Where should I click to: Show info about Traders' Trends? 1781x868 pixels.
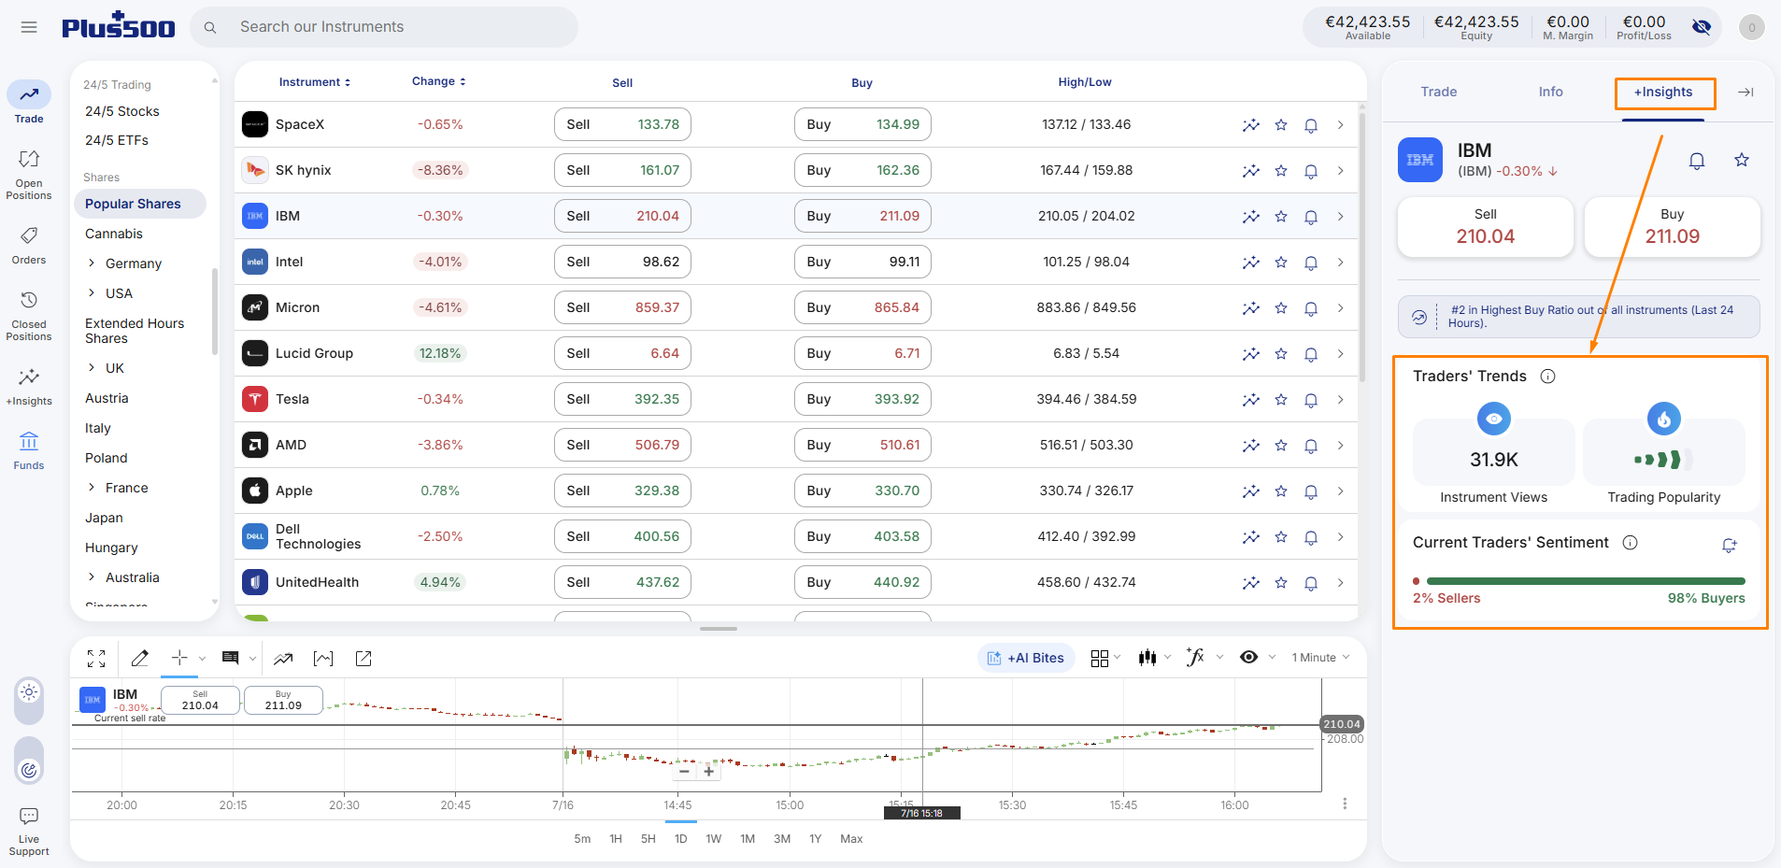tap(1548, 377)
